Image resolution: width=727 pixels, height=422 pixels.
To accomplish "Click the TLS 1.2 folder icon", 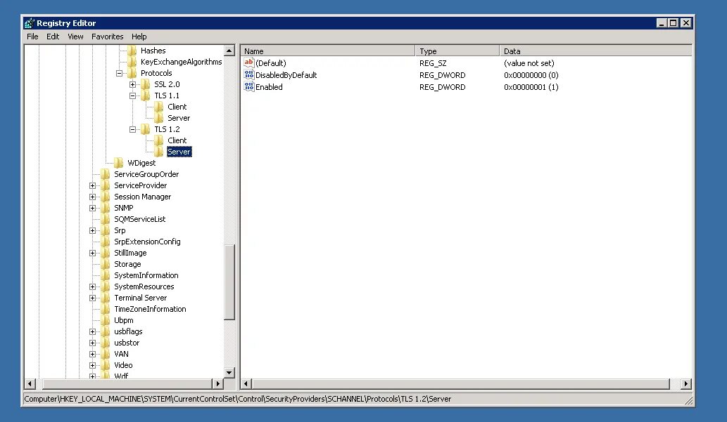I will [x=146, y=129].
